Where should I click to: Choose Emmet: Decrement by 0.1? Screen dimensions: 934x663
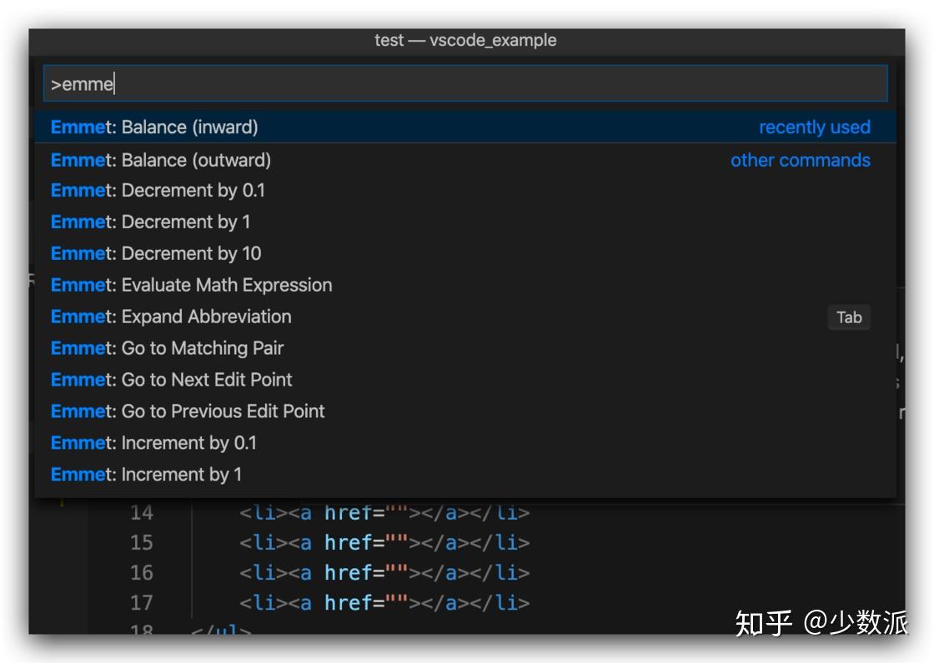(x=158, y=191)
